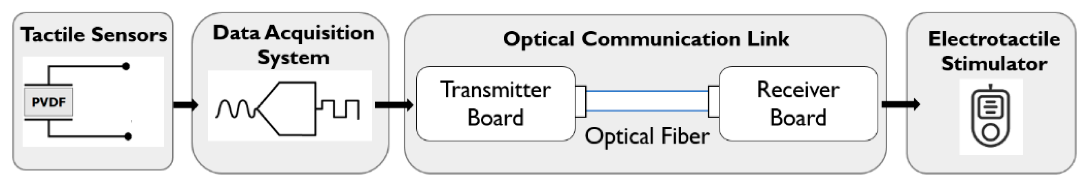Select the Receiver Board block
1081x183 pixels.
(x=798, y=104)
